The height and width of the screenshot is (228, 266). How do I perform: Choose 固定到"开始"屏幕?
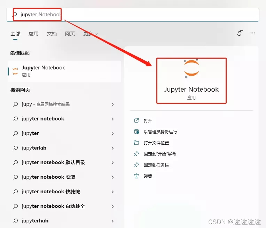tap(160, 154)
